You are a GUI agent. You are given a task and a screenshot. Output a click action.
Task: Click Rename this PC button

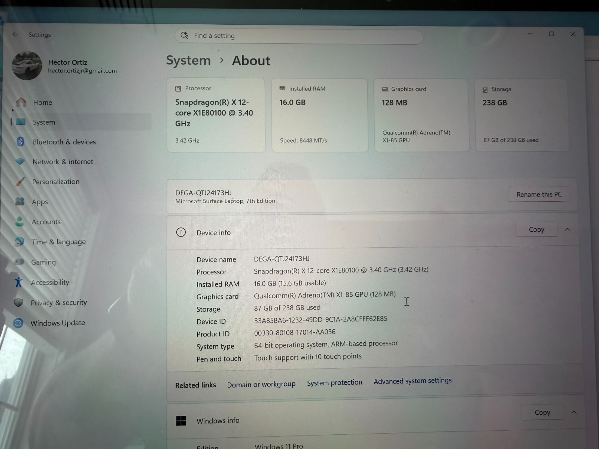[539, 194]
